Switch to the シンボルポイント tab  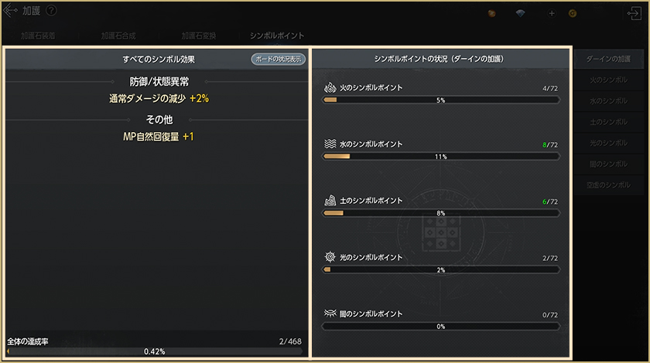[276, 36]
